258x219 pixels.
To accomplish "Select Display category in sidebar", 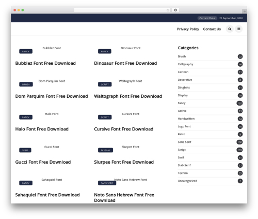I will coord(183,95).
